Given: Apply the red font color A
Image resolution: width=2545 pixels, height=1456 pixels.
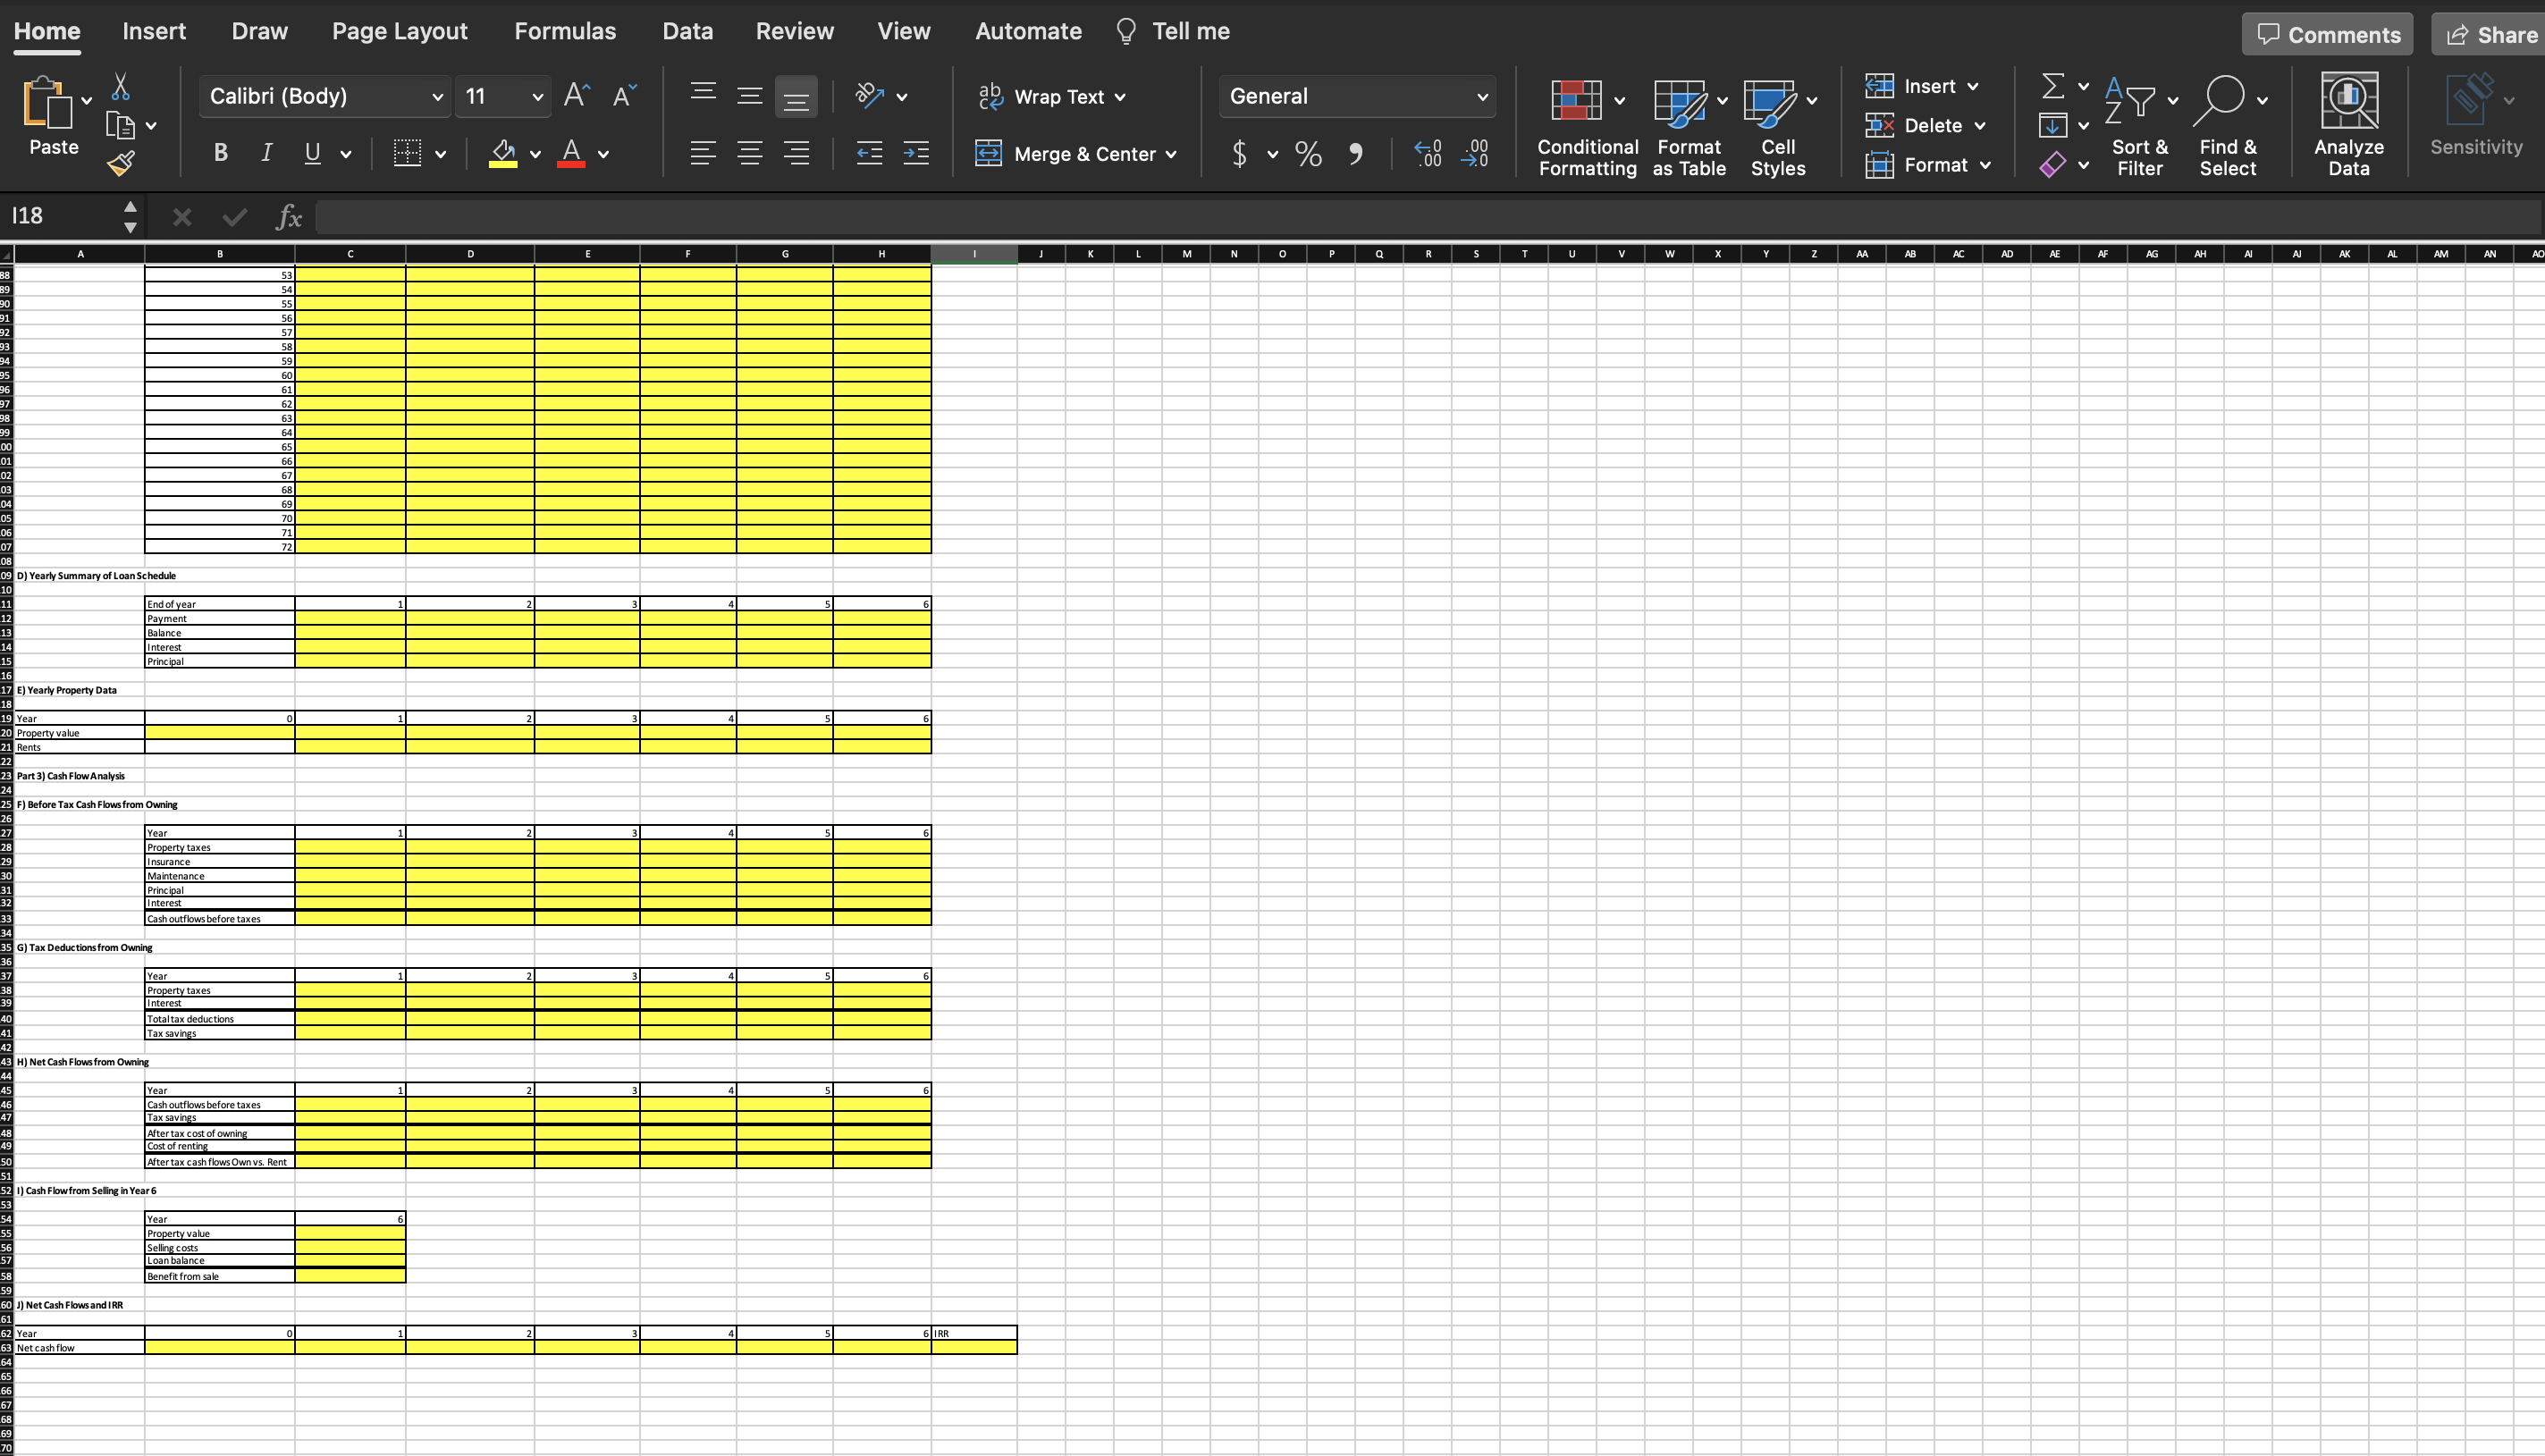Looking at the screenshot, I should (x=571, y=153).
